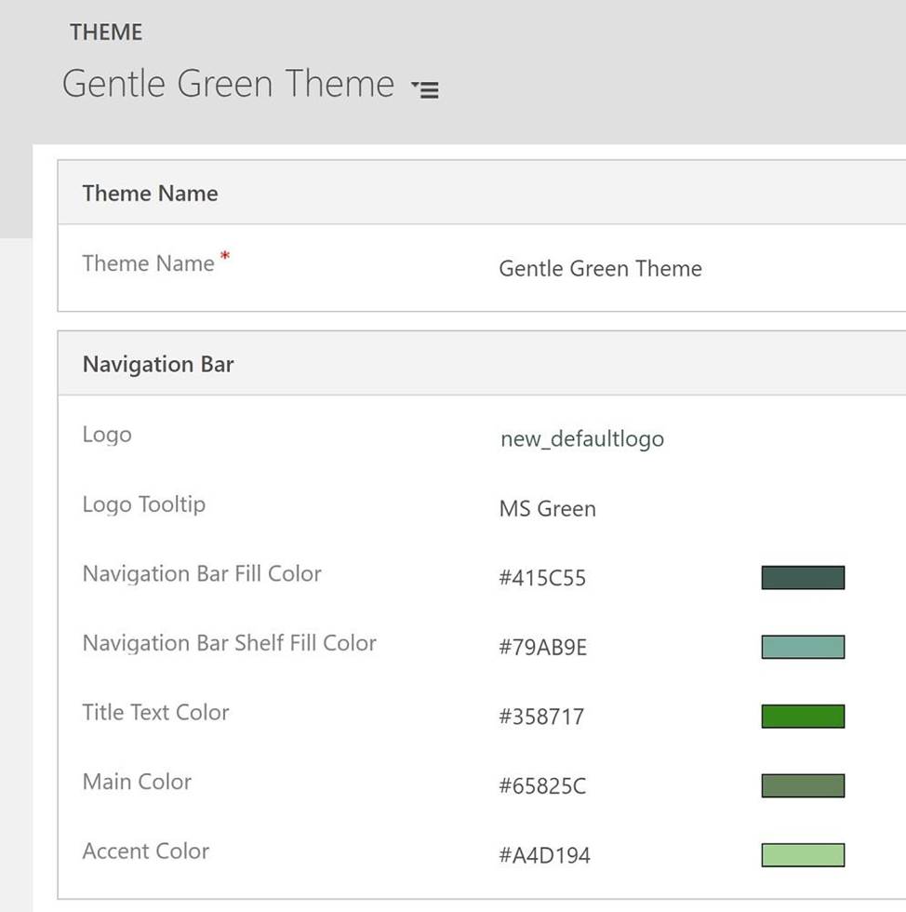Click the Logo field label
Viewport: 906px width, 912px height.
pyautogui.click(x=107, y=435)
